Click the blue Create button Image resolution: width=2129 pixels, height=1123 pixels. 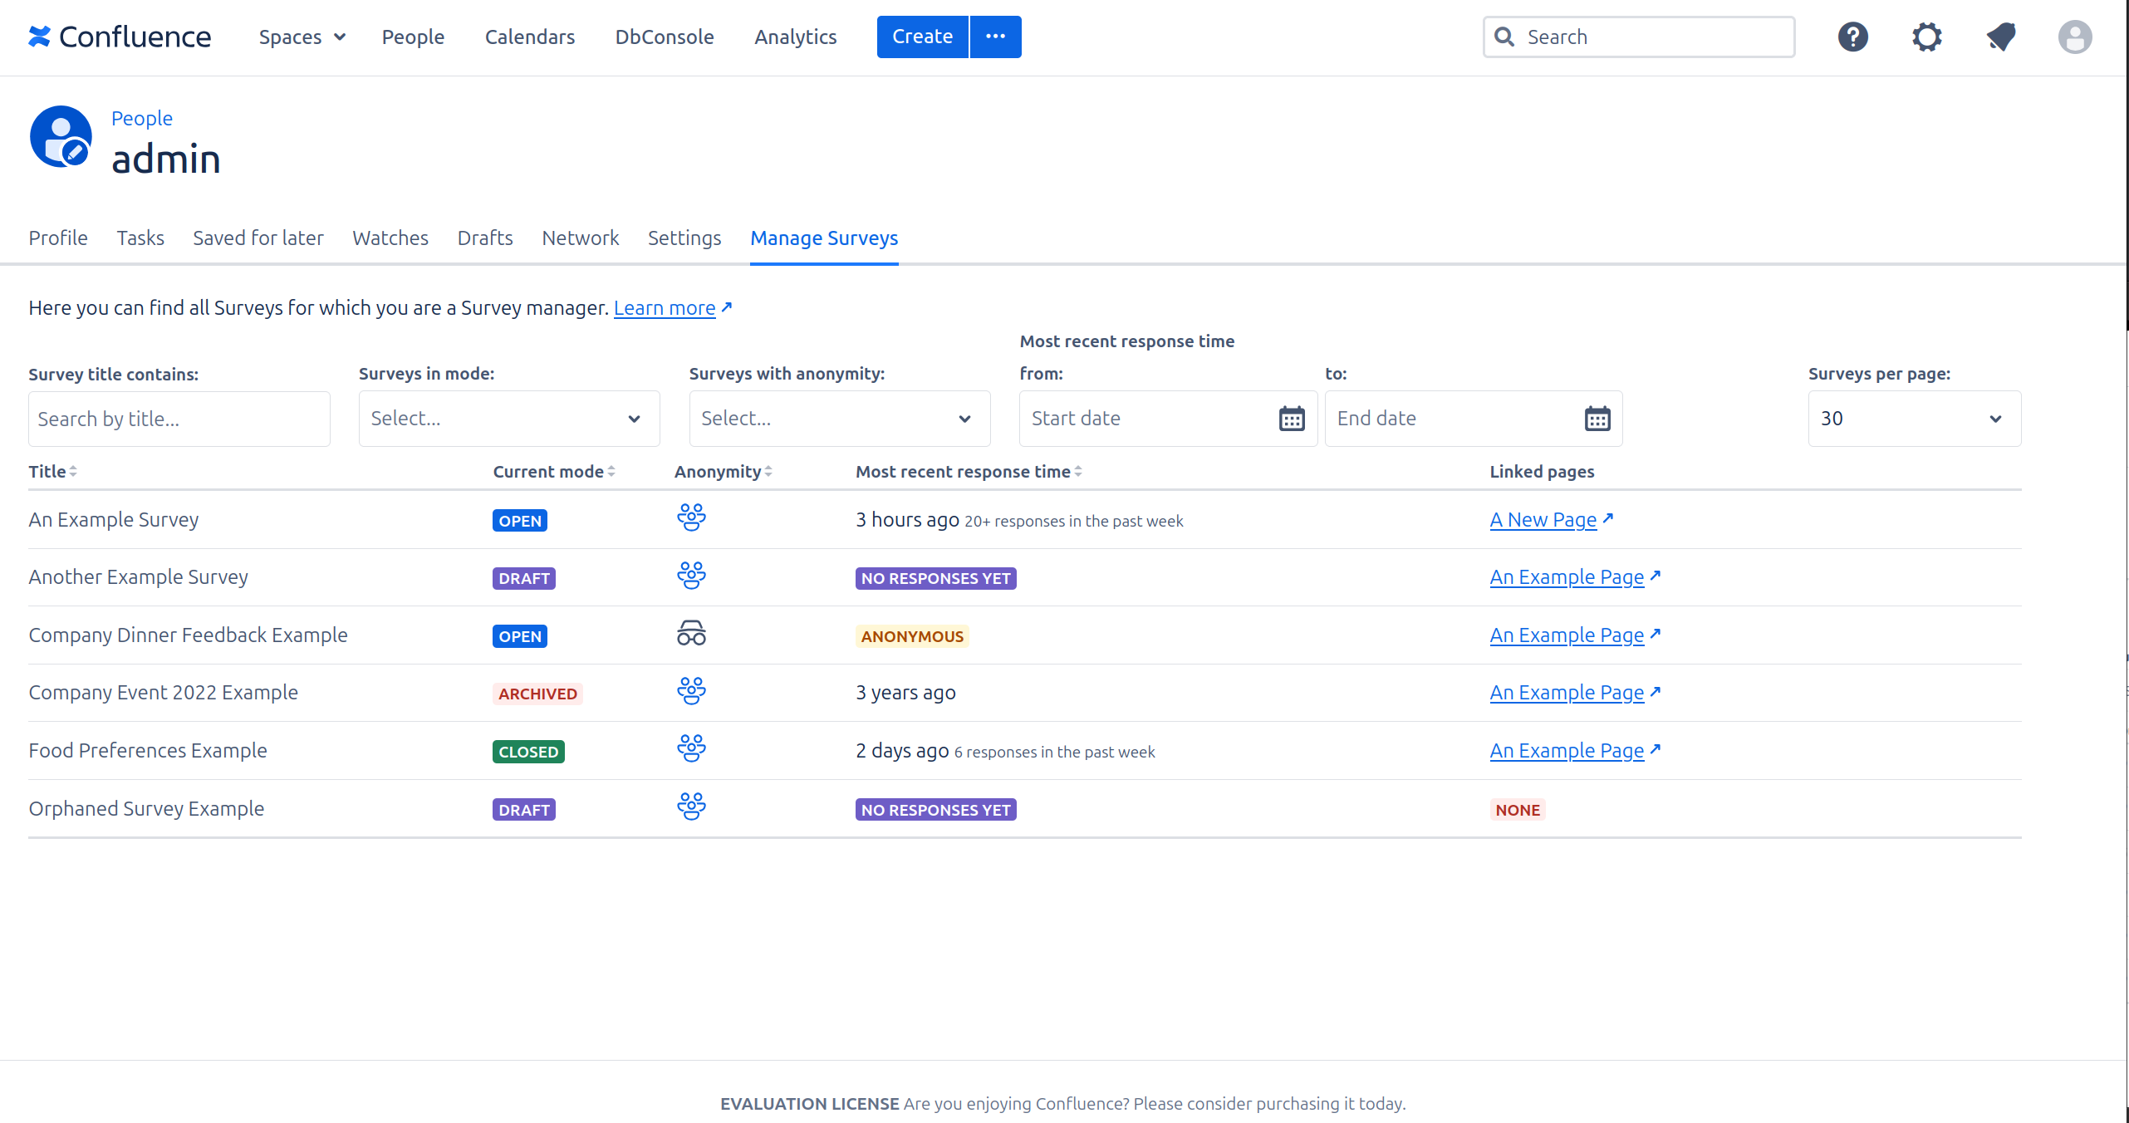[x=922, y=37]
